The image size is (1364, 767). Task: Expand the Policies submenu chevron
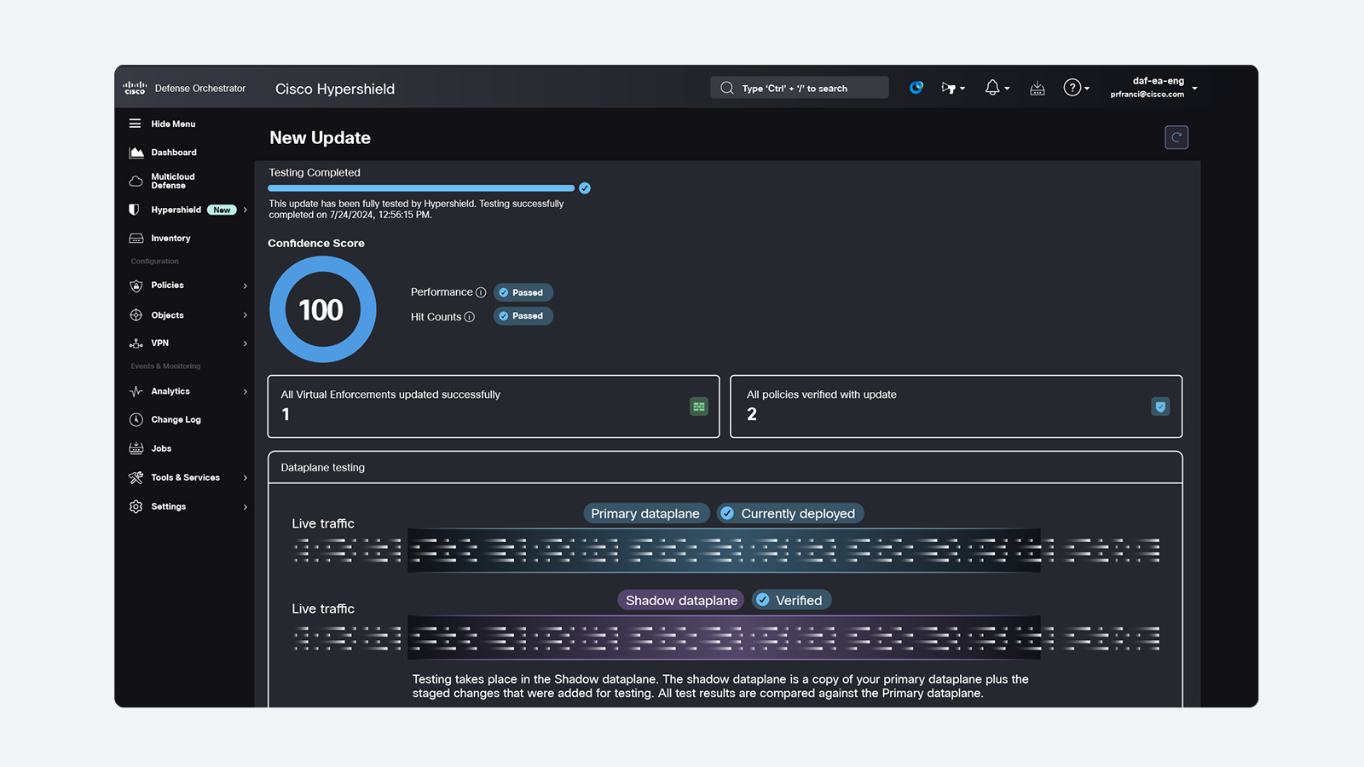tap(246, 285)
